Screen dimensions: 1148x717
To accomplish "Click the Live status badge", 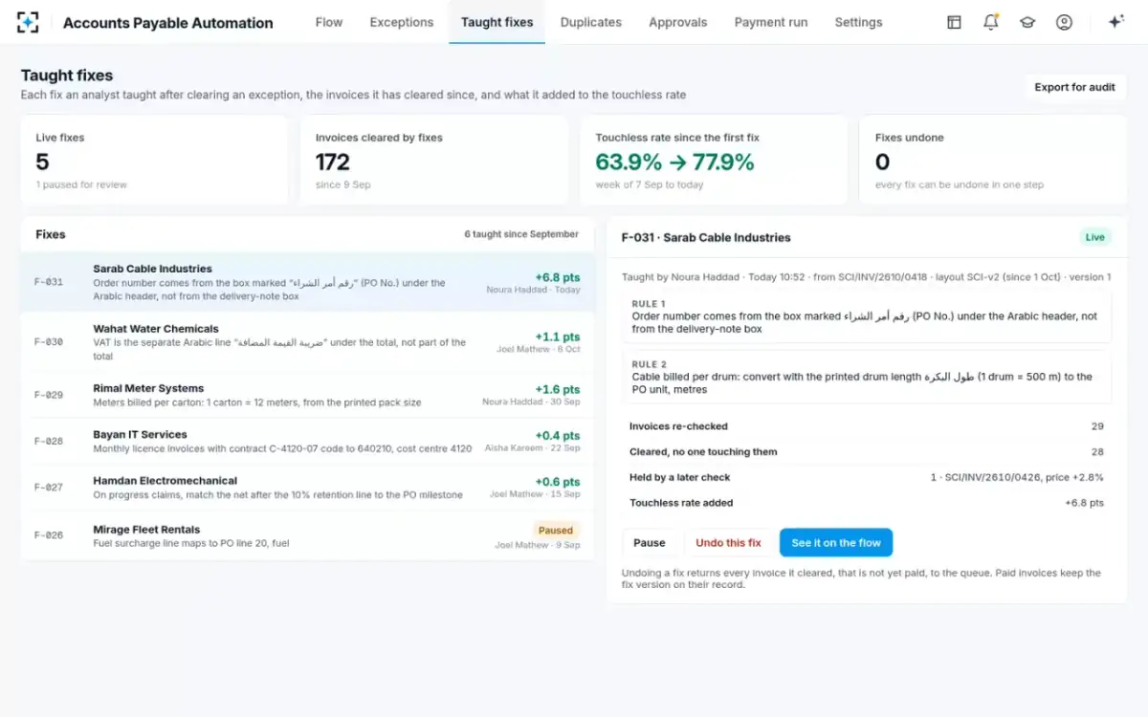I will pyautogui.click(x=1094, y=237).
